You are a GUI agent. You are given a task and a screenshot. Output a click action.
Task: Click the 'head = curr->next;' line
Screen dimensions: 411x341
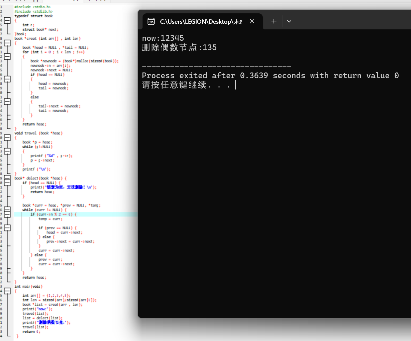click(64, 232)
